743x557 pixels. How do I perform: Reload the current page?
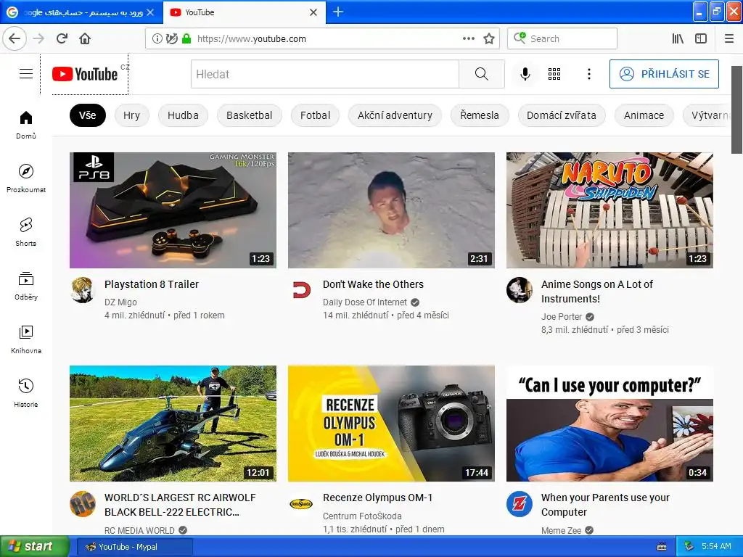click(x=62, y=38)
